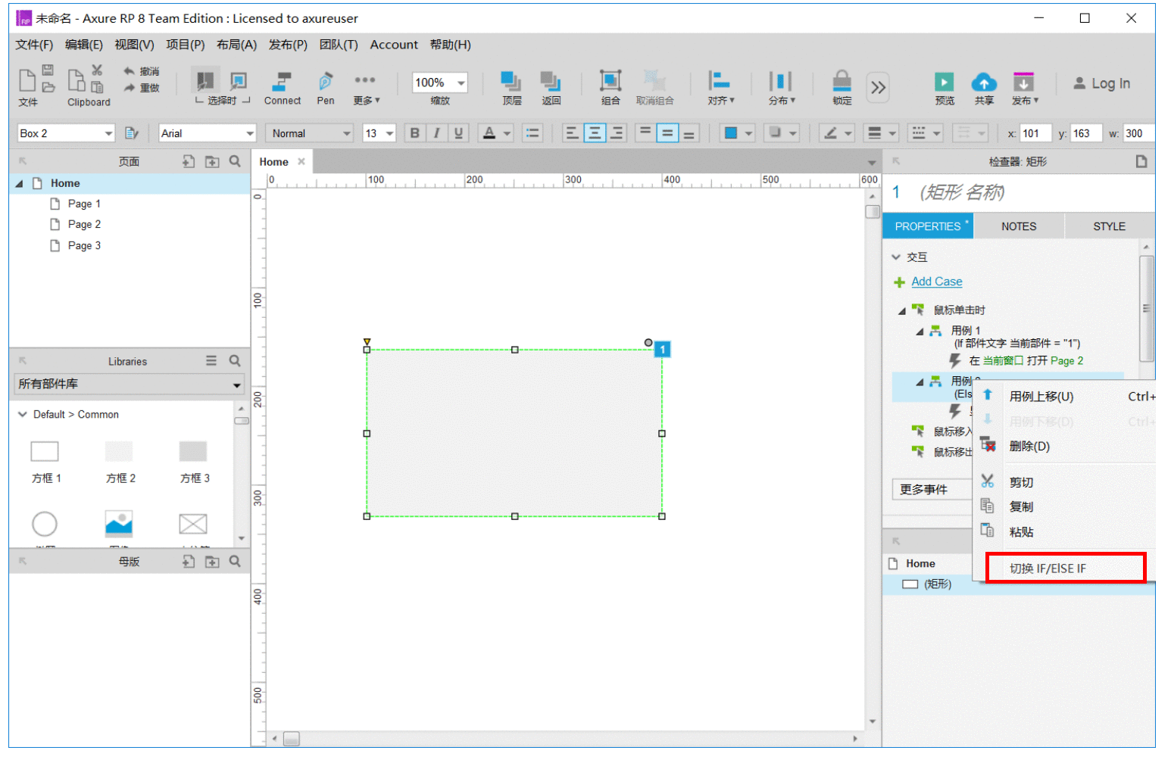Image resolution: width=1171 pixels, height=760 pixels.
Task: Toggle italic formatting
Action: click(x=436, y=133)
